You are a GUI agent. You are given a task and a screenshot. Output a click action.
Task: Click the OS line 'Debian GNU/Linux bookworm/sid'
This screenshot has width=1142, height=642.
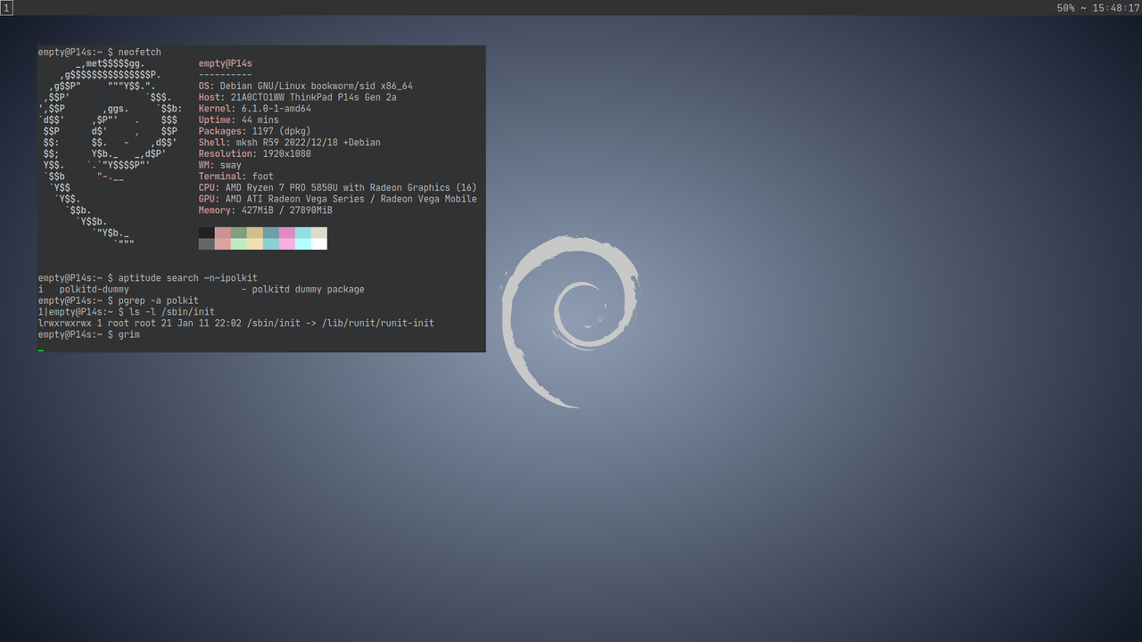pyautogui.click(x=306, y=86)
